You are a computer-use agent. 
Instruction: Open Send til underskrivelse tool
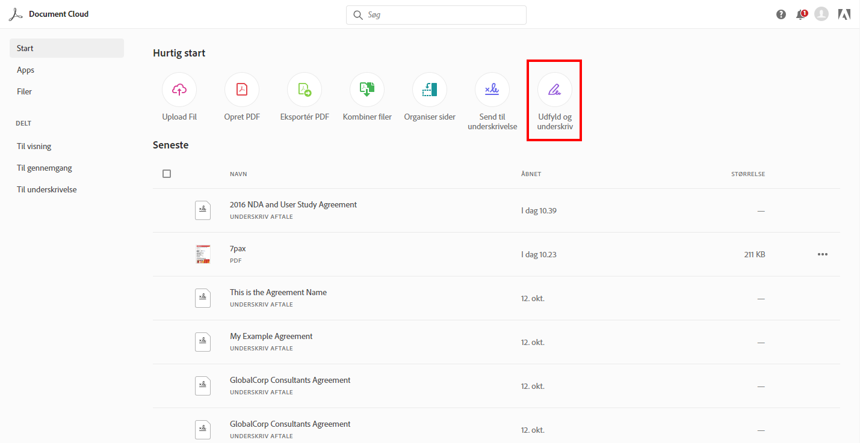[x=492, y=90]
